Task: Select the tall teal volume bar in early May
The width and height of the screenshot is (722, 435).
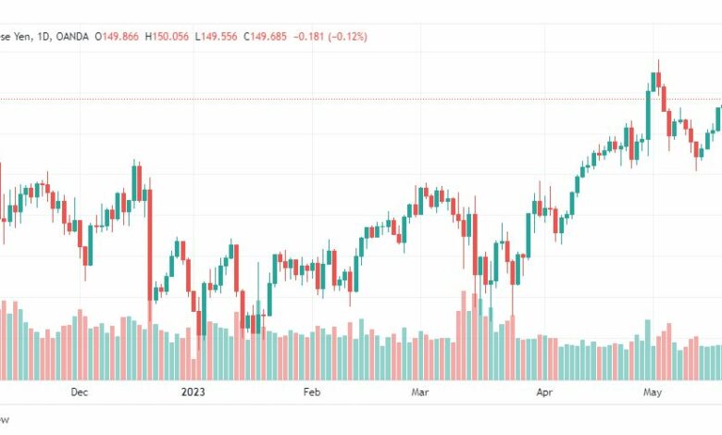Action: (648, 350)
